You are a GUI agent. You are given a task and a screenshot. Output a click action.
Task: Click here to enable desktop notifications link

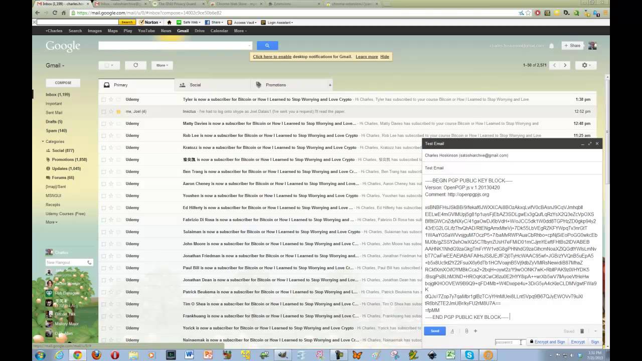tap(272, 57)
